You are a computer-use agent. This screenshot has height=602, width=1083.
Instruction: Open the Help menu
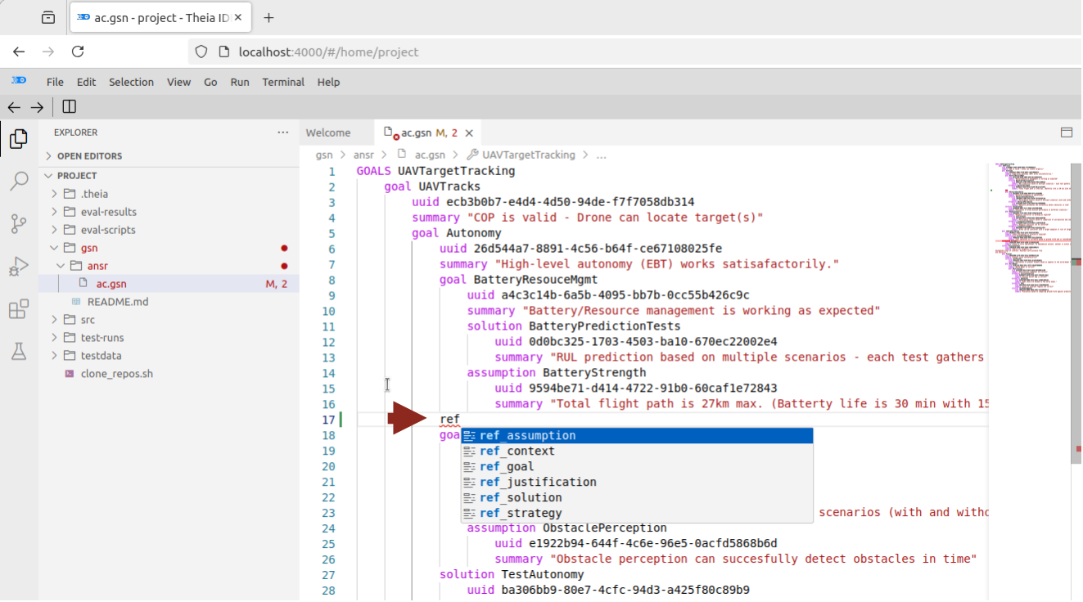click(x=328, y=82)
